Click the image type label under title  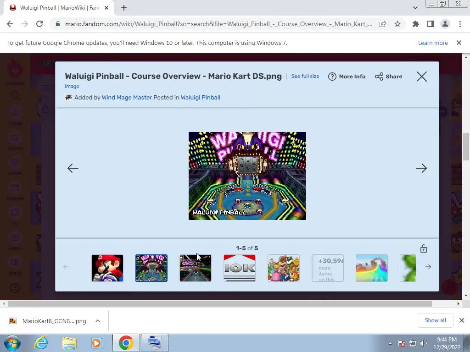(72, 86)
